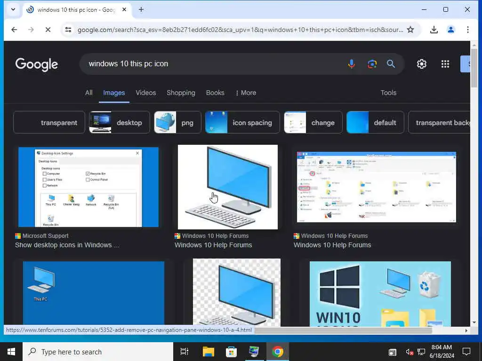Open the muted volume tray icon
Viewport: 482px width, 361px height.
pos(409,352)
